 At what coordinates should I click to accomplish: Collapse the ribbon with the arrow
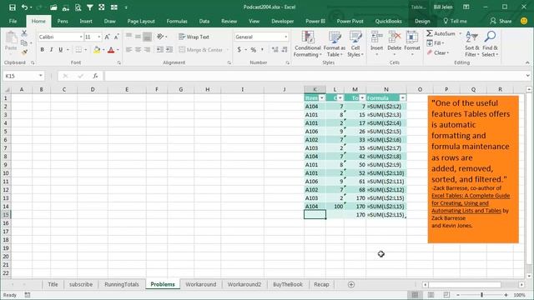point(527,62)
